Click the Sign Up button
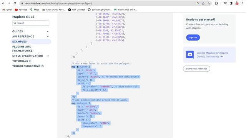 coord(193,38)
